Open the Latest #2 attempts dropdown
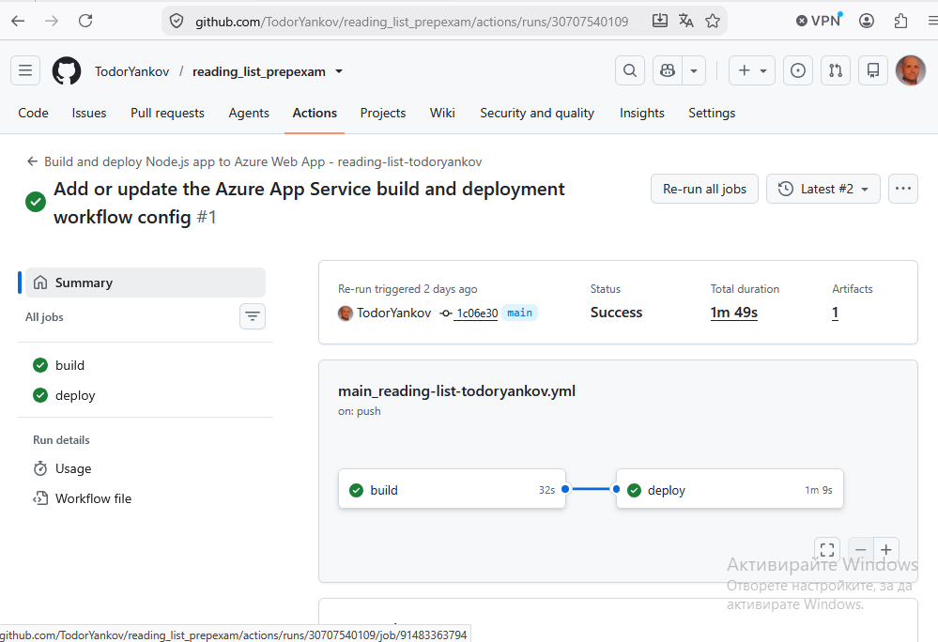The image size is (938, 642). 823,189
